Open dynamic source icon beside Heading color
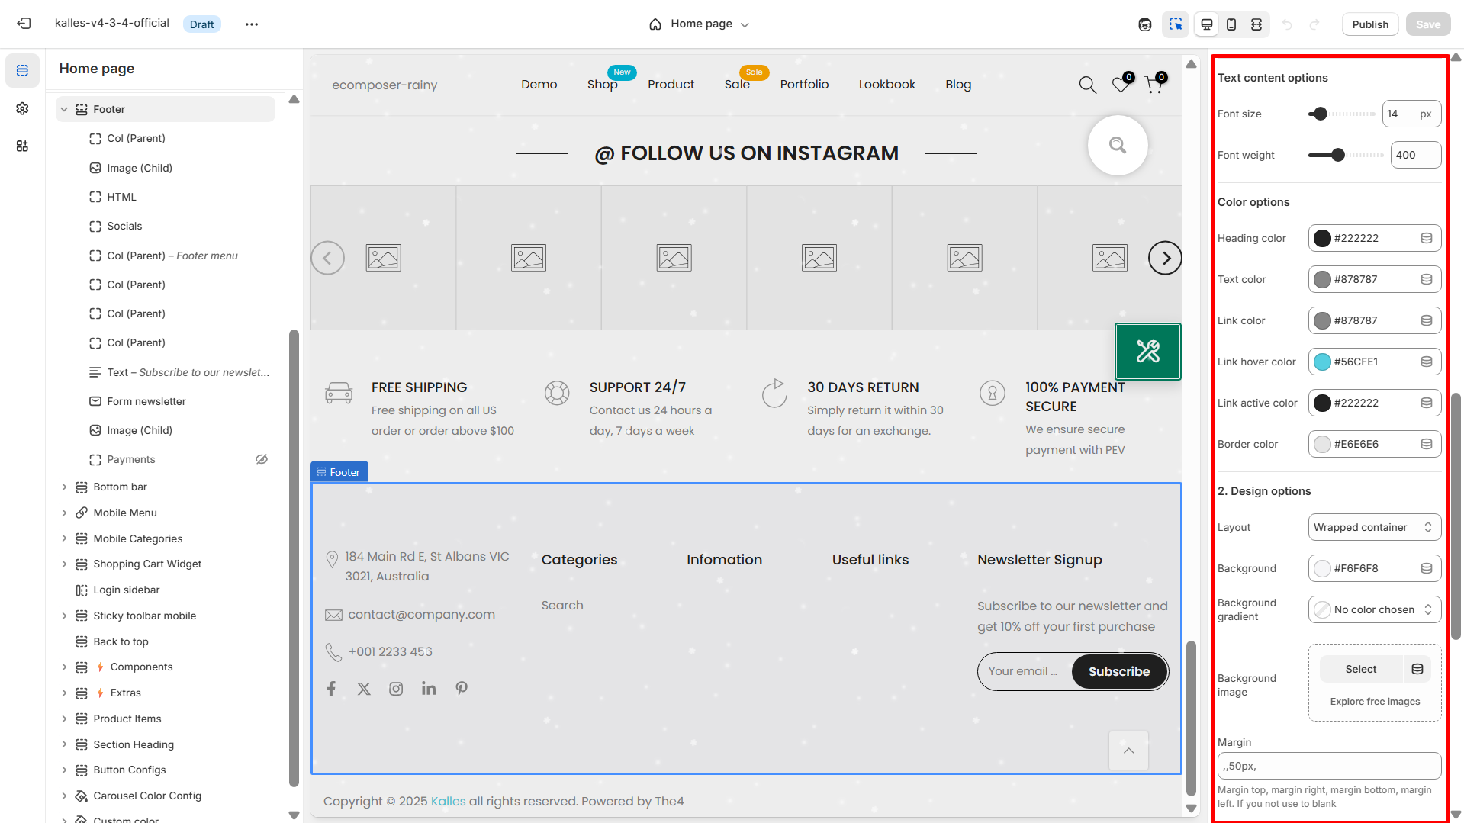1464x823 pixels. click(1426, 238)
